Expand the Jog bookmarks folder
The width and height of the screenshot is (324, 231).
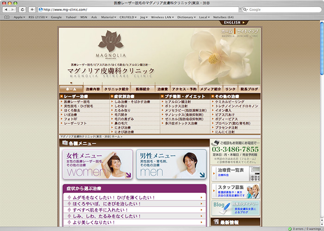[x=144, y=18]
